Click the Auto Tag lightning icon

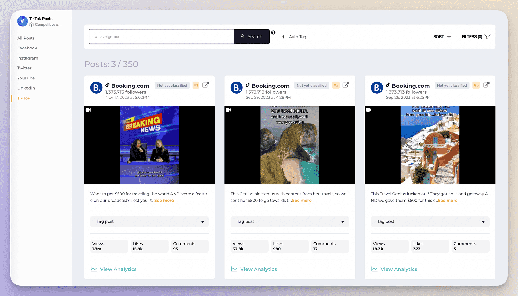pos(283,37)
